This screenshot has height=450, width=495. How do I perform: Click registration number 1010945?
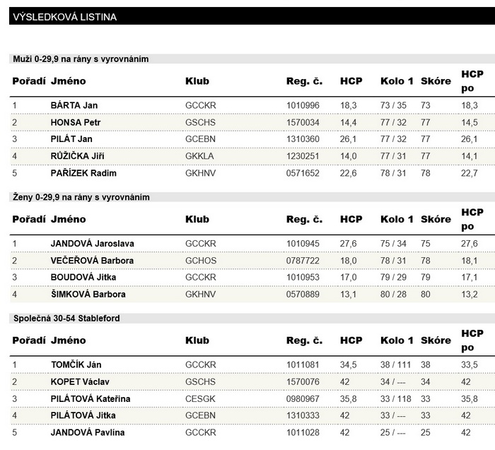(303, 244)
